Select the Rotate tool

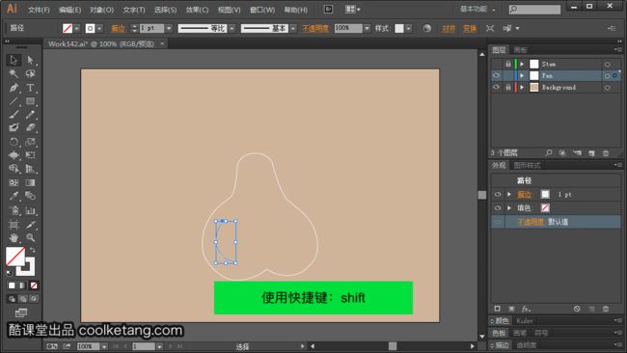(x=14, y=142)
